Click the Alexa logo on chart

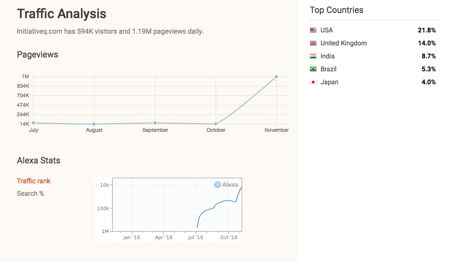[x=226, y=184]
